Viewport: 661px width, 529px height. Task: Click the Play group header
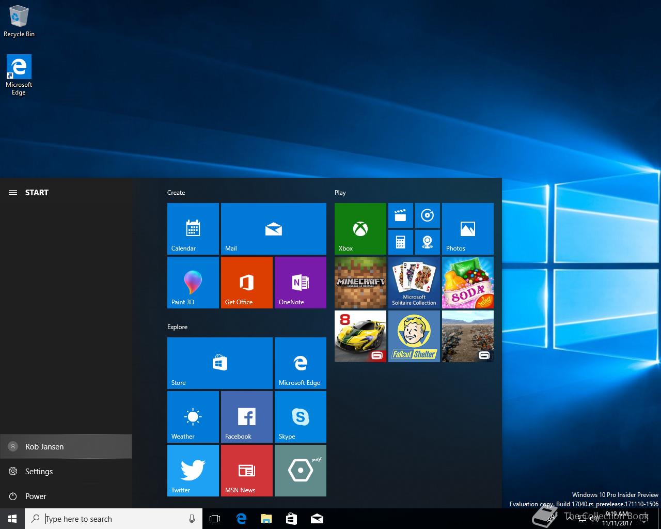point(340,193)
